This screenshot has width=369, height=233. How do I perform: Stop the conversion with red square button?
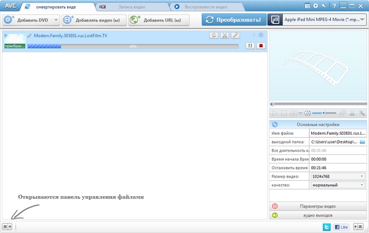(261, 45)
